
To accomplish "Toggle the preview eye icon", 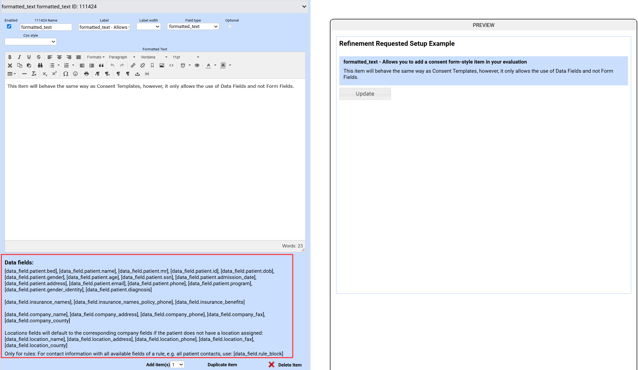I will point(197,65).
